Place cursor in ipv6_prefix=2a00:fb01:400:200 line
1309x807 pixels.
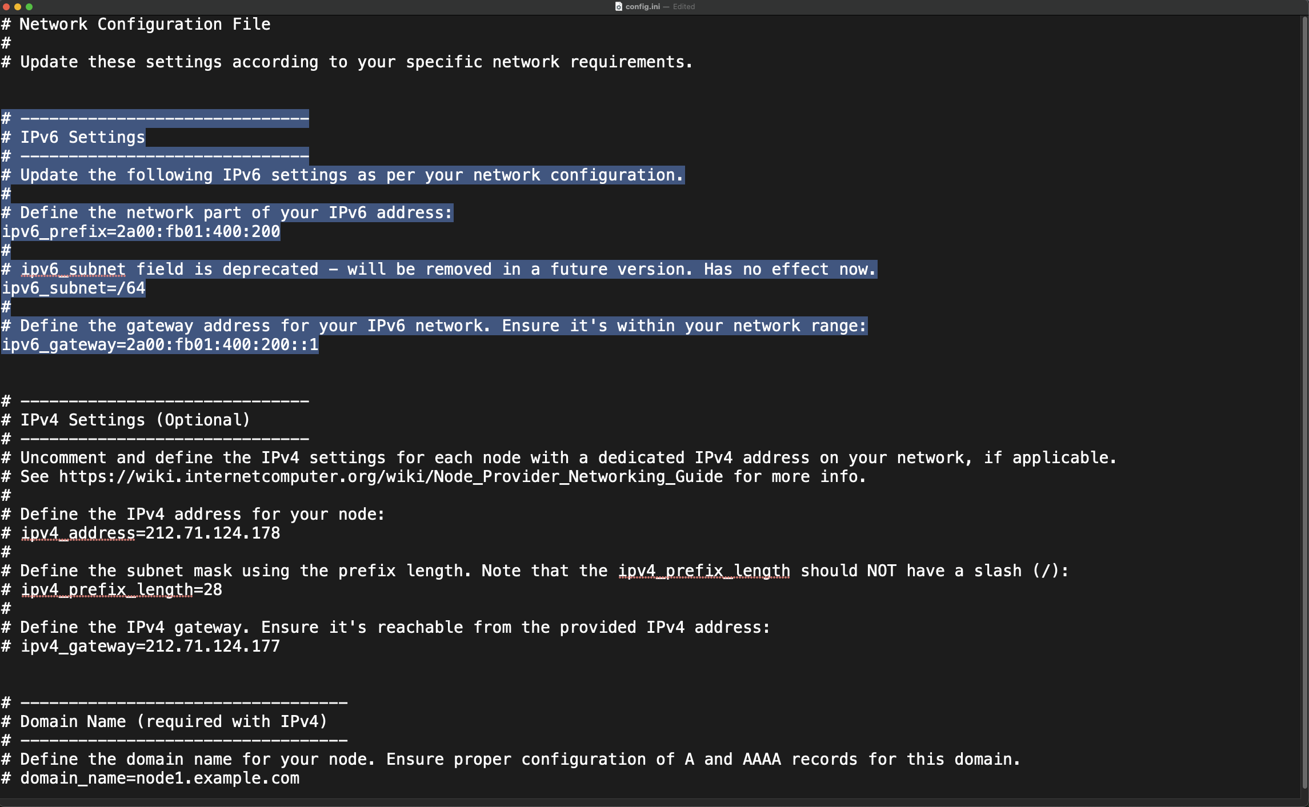click(x=141, y=231)
